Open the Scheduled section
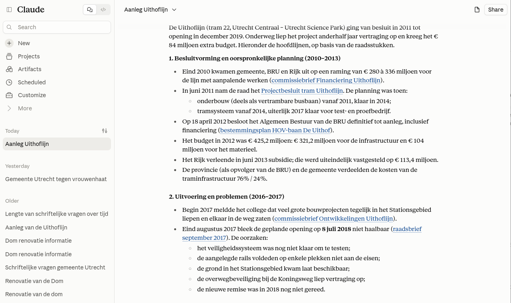This screenshot has height=303, width=511. coord(57,82)
